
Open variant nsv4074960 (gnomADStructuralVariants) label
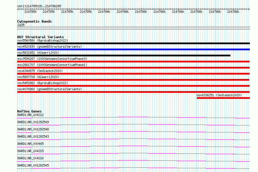click(50, 89)
